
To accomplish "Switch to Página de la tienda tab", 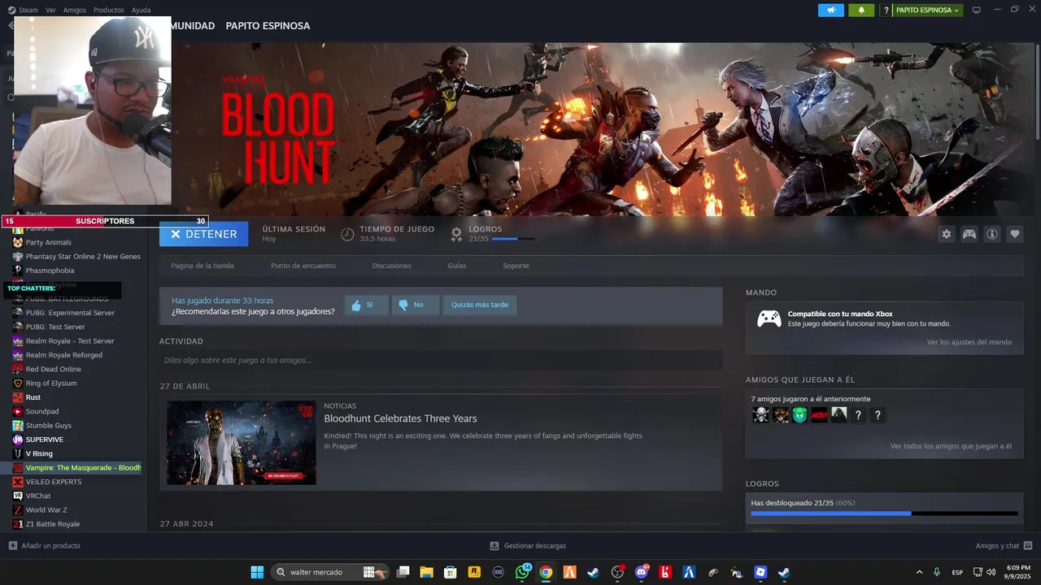I will (x=203, y=266).
